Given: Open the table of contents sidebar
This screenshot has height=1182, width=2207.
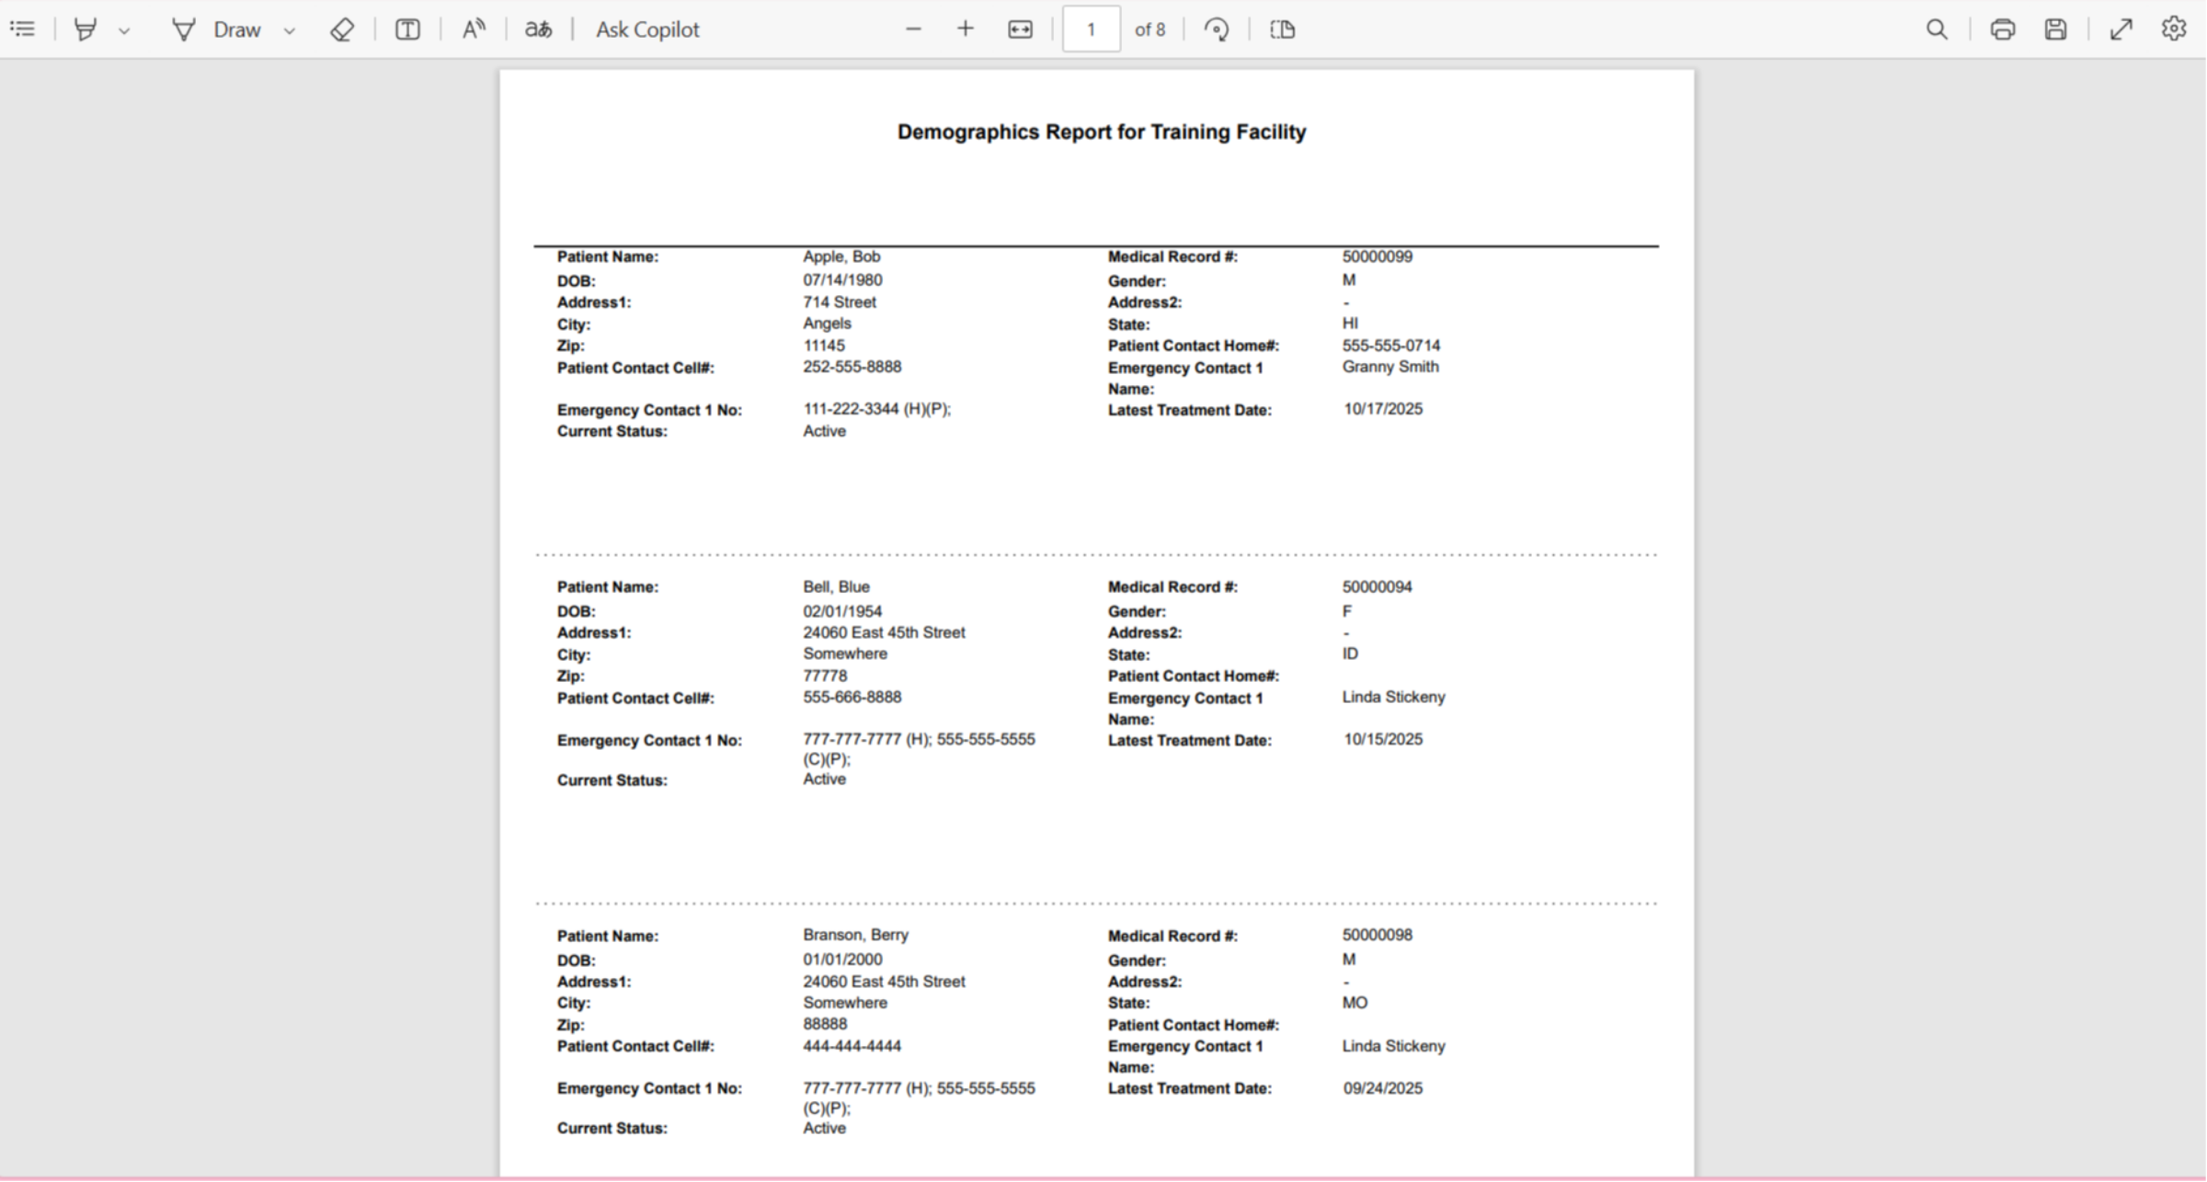Looking at the screenshot, I should (23, 29).
